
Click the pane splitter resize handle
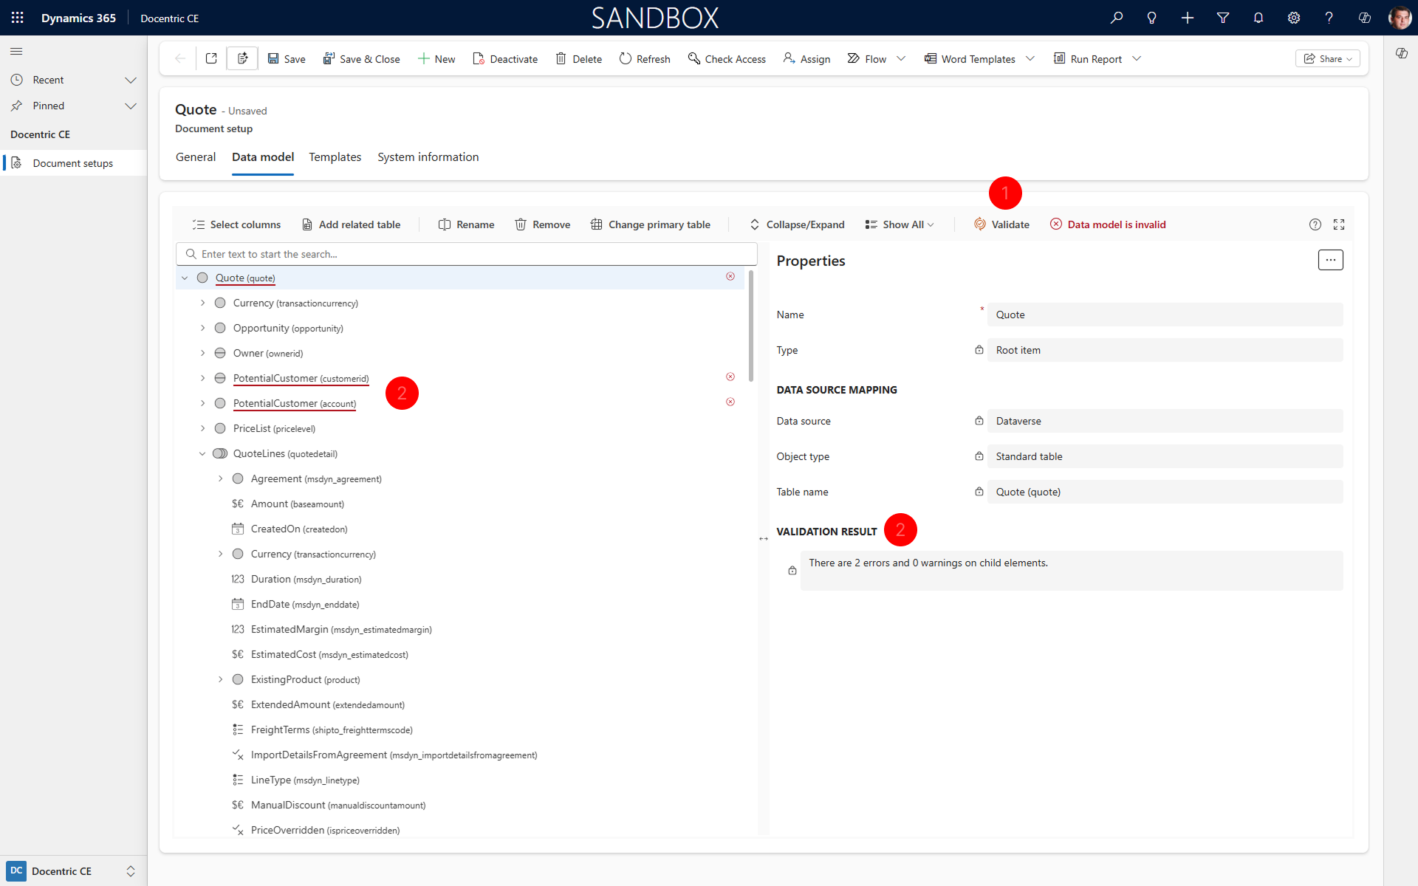pos(764,539)
